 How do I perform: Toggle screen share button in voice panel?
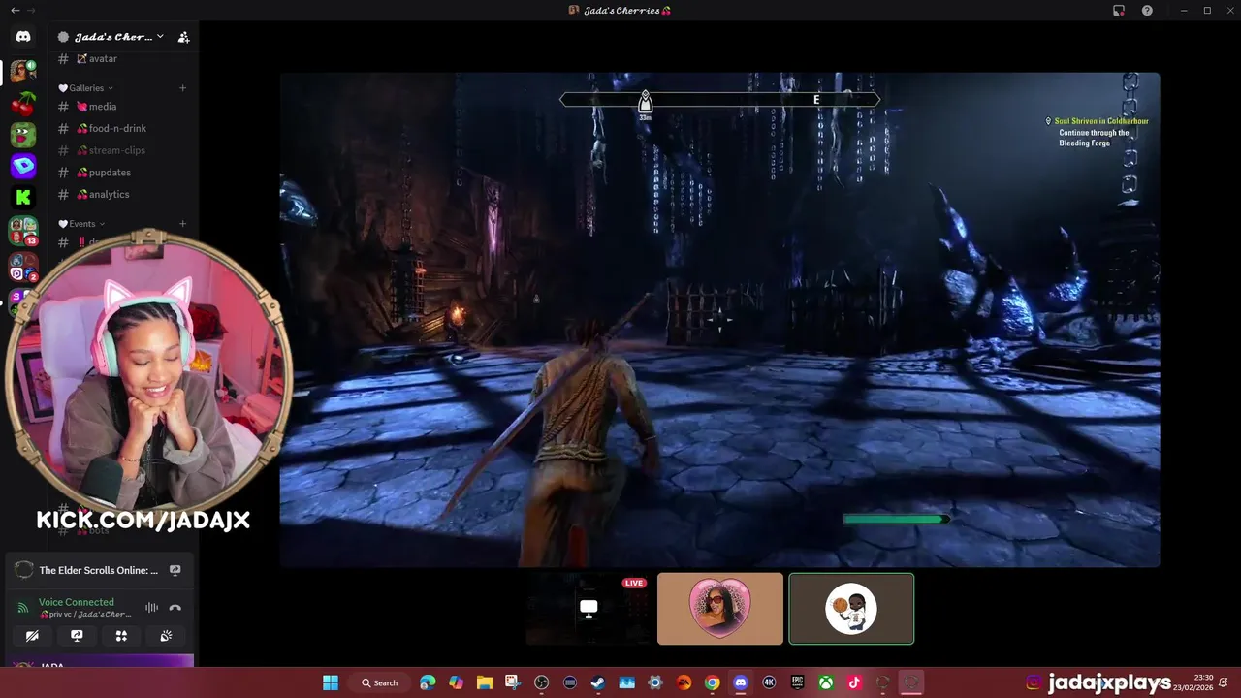[77, 636]
